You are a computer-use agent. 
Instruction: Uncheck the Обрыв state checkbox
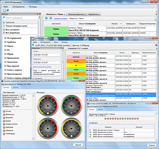point(5,54)
